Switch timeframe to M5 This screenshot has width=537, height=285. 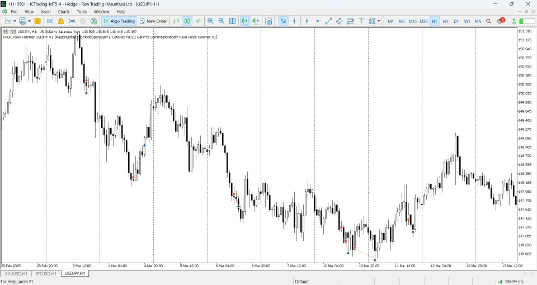(402, 21)
